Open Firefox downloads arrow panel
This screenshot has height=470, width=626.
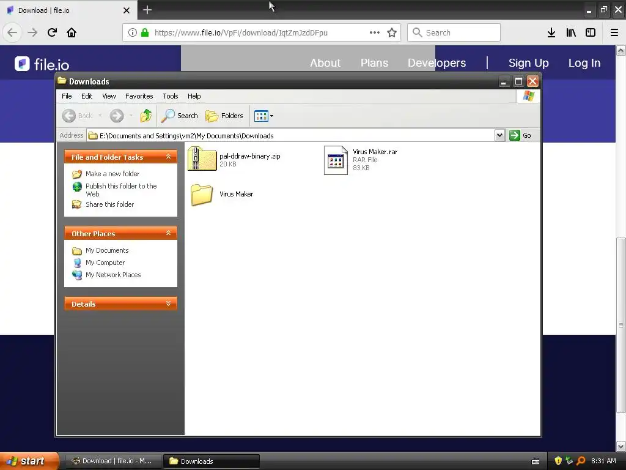551,32
